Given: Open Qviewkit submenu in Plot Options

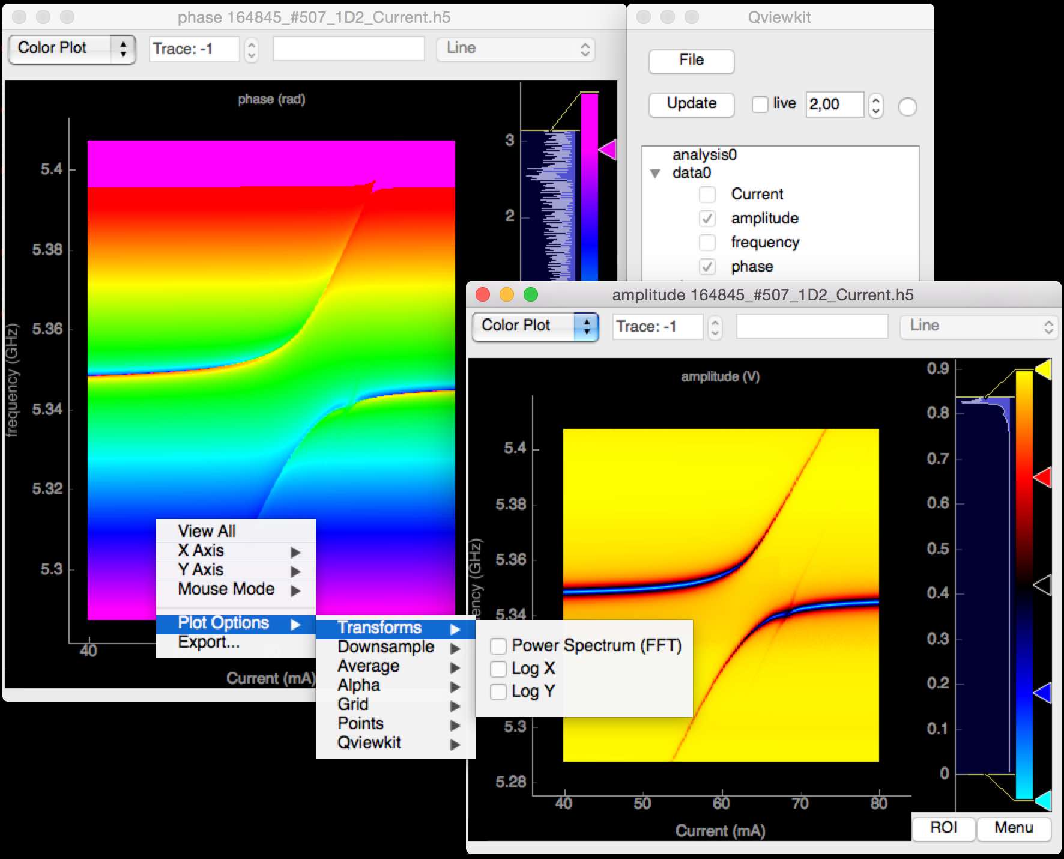Looking at the screenshot, I should [x=395, y=743].
